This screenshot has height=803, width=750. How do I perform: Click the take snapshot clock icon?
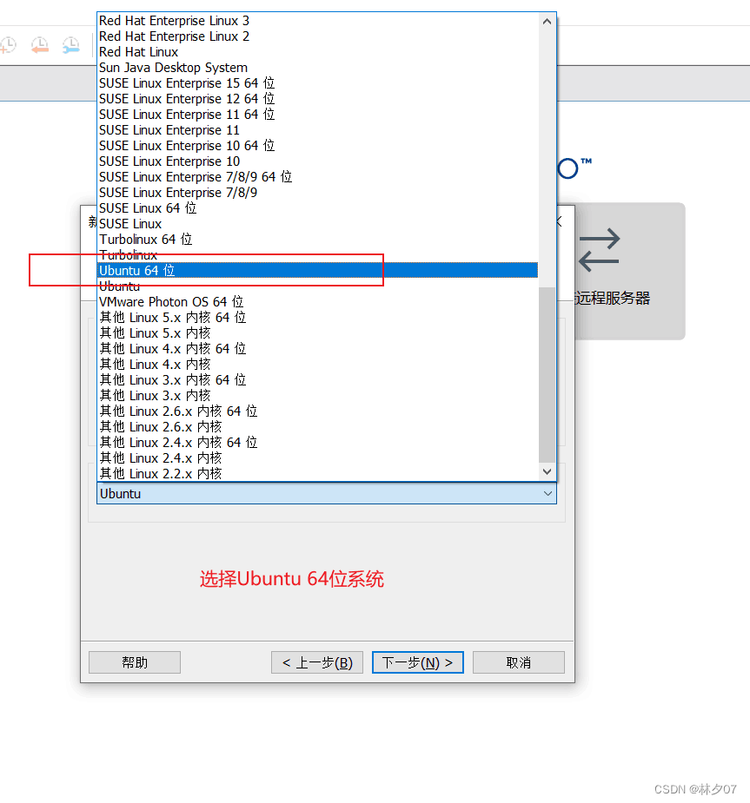tap(8, 46)
